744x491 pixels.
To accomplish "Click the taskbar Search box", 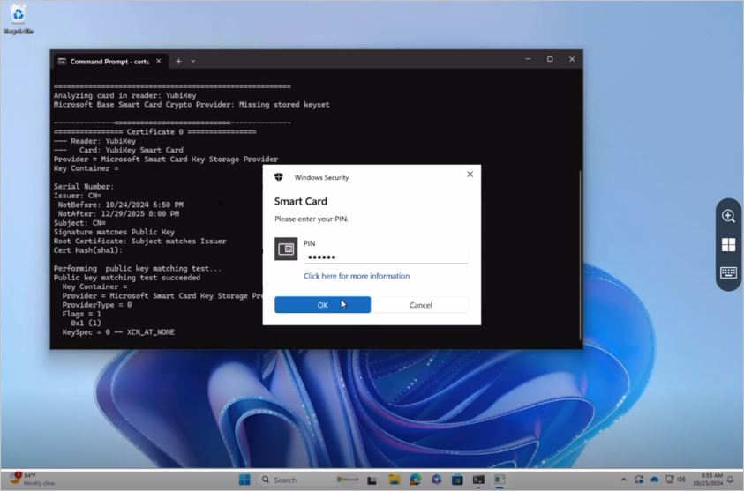I will [x=308, y=480].
